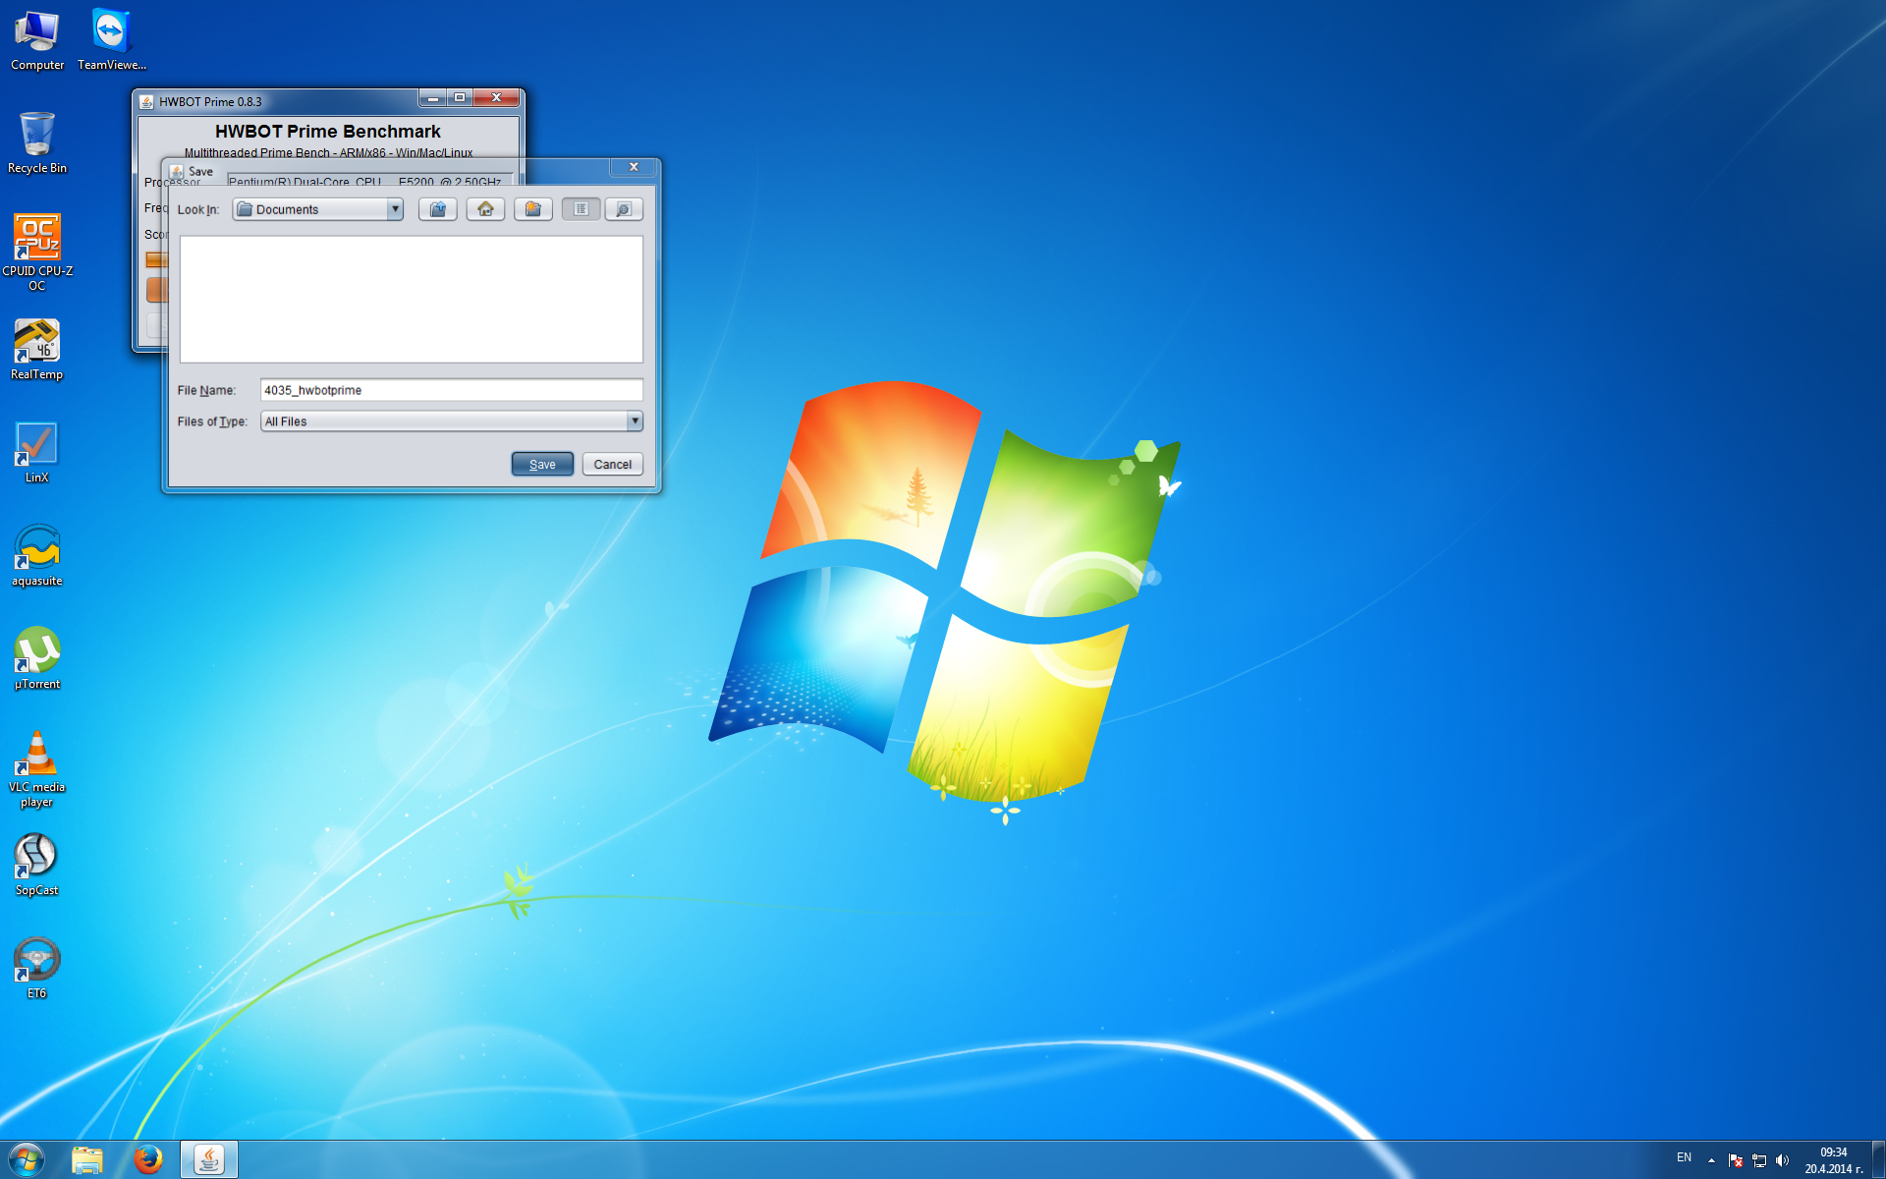
Task: Click the File Name input field
Action: (x=451, y=390)
